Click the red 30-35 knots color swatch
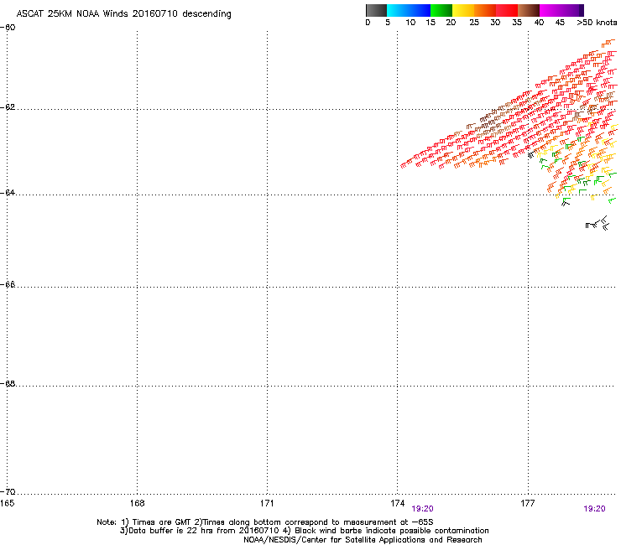 click(507, 10)
